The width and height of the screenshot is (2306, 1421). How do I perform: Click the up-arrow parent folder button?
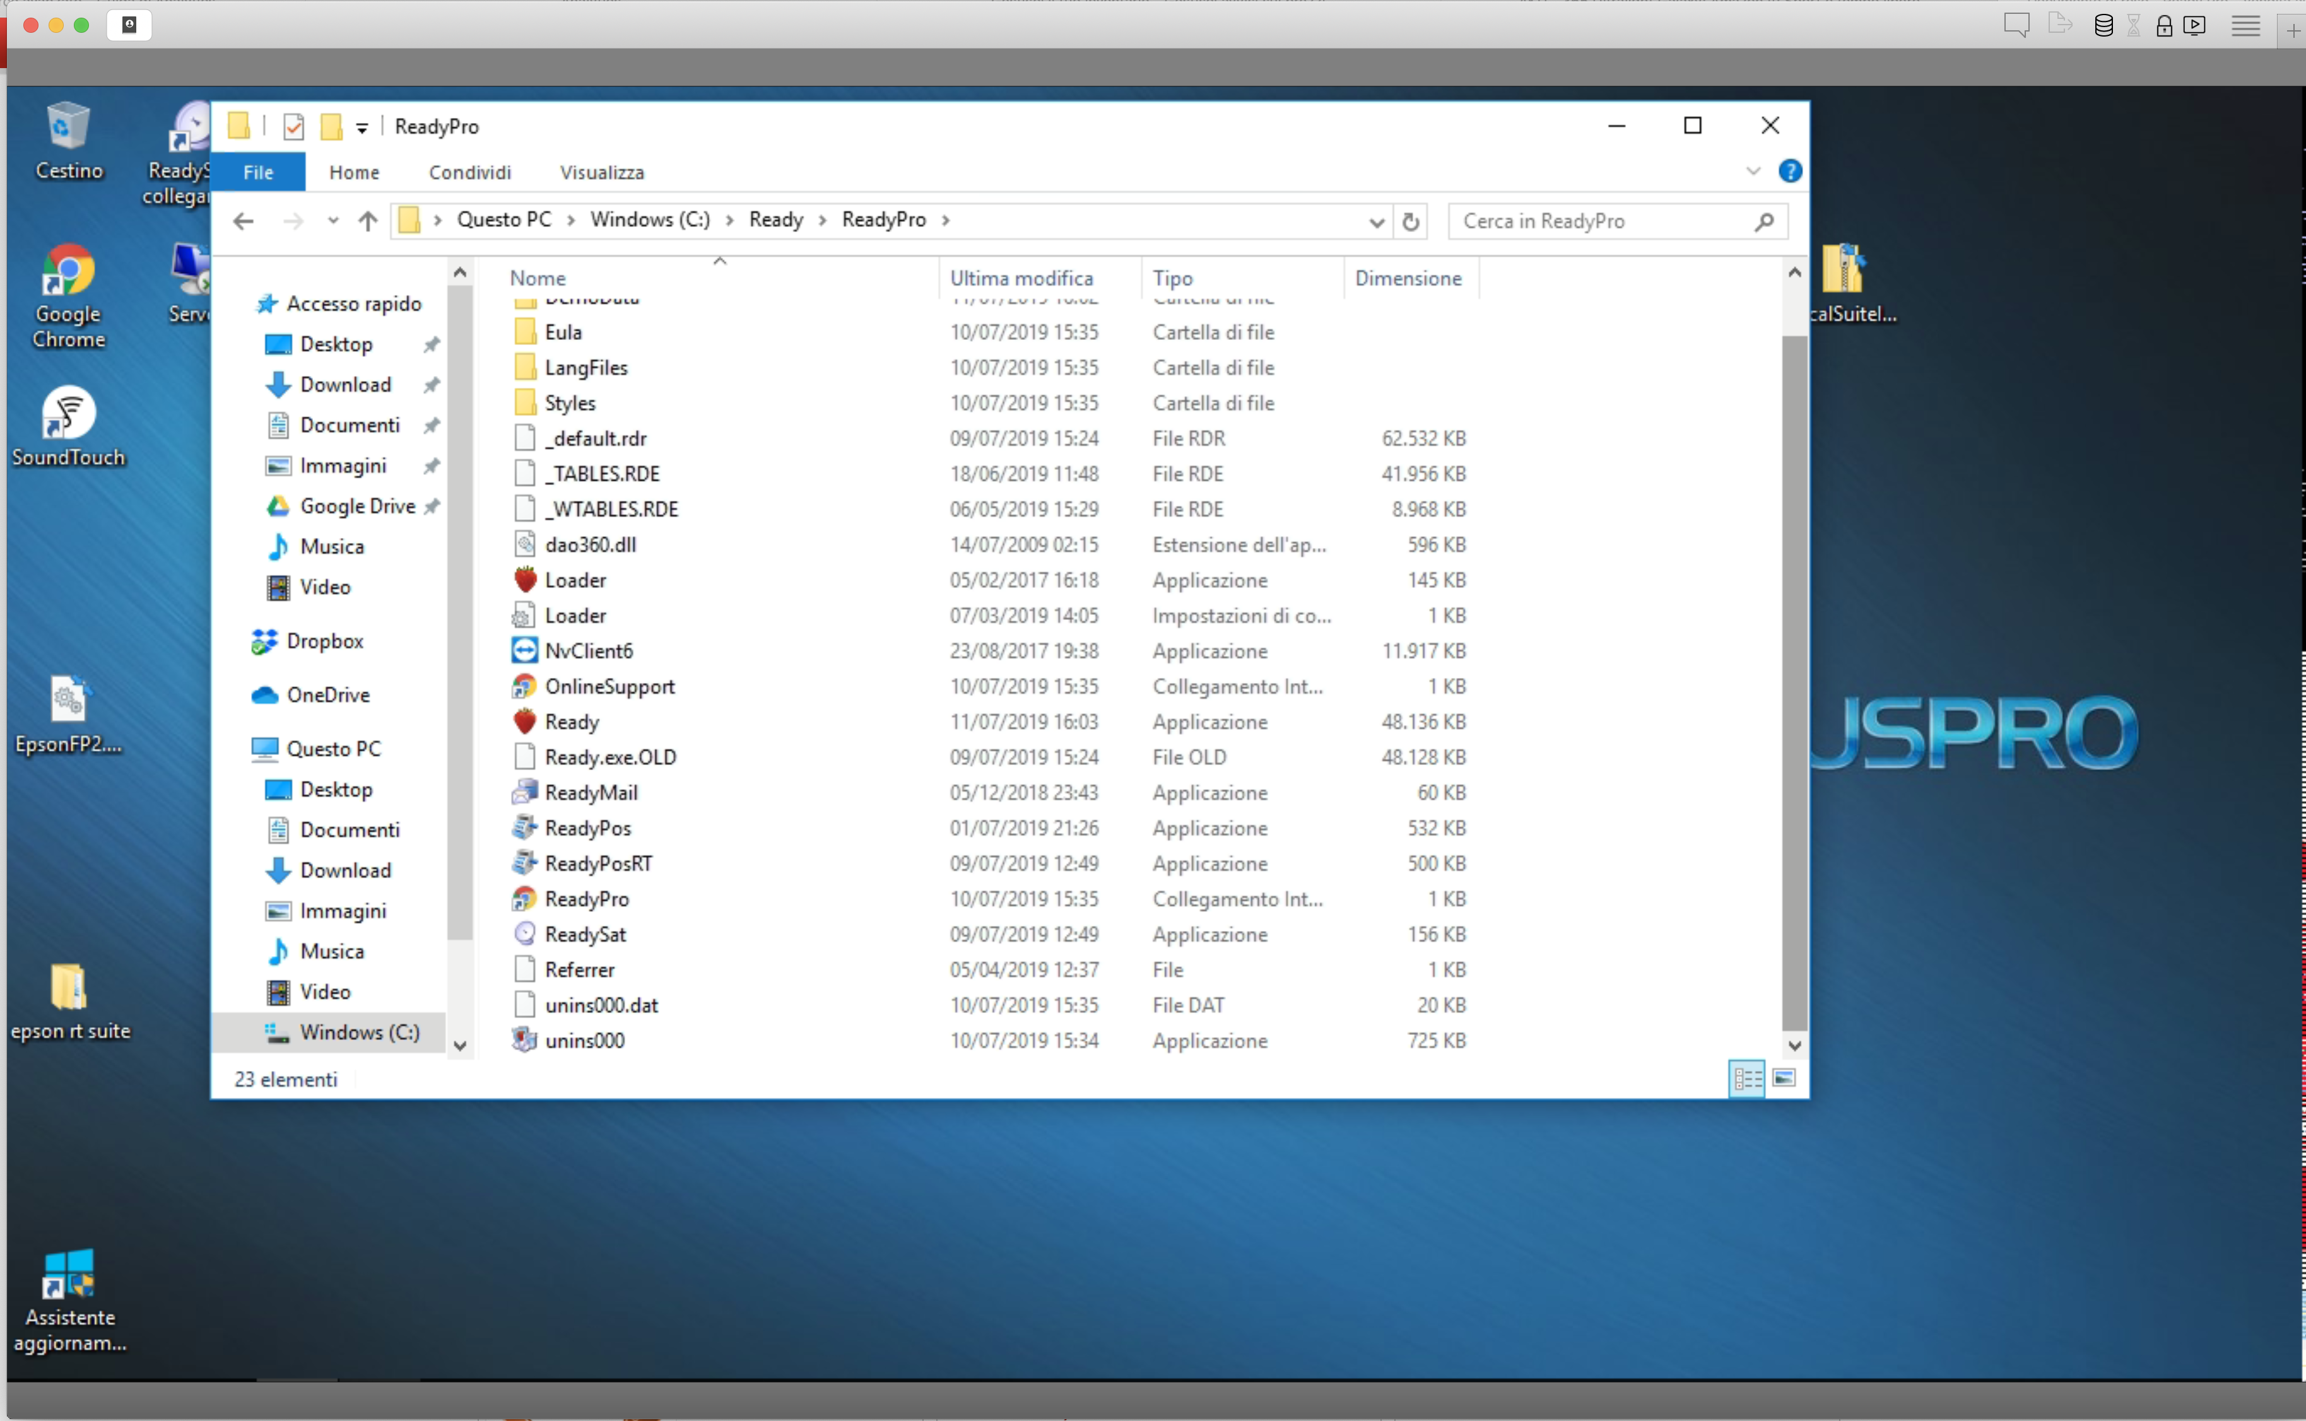368,221
